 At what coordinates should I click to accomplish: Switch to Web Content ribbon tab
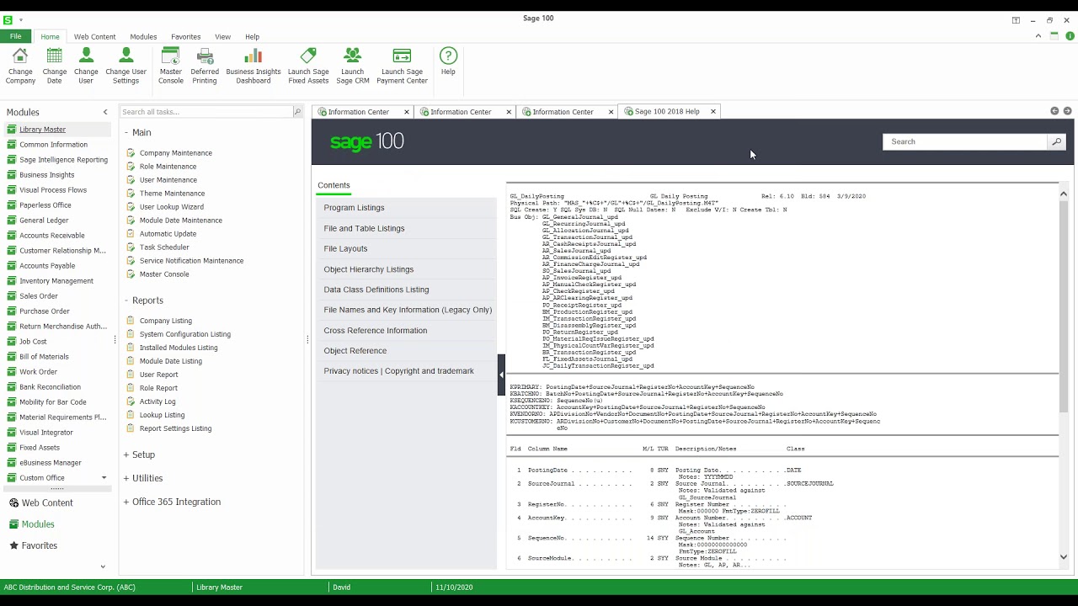coord(94,37)
